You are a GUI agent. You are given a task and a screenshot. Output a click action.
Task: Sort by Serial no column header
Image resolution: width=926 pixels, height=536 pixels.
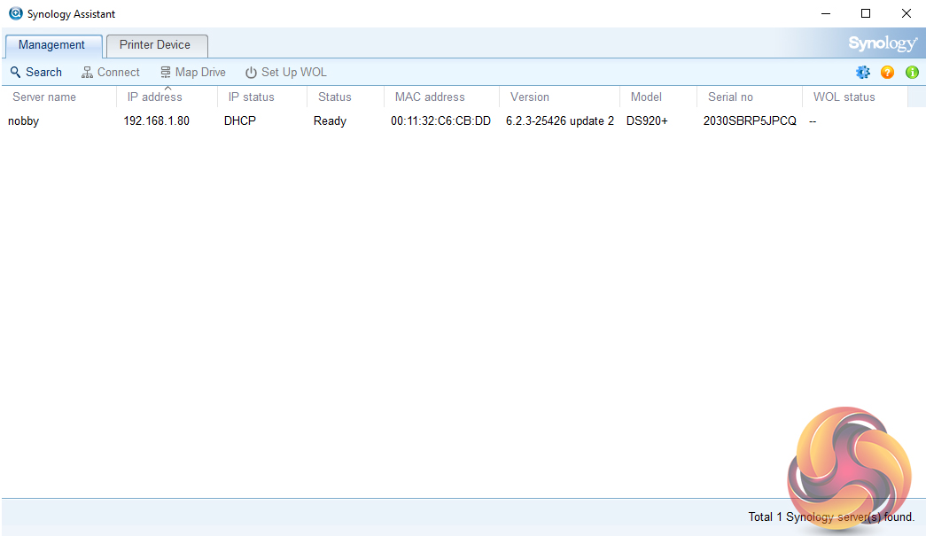pos(750,97)
